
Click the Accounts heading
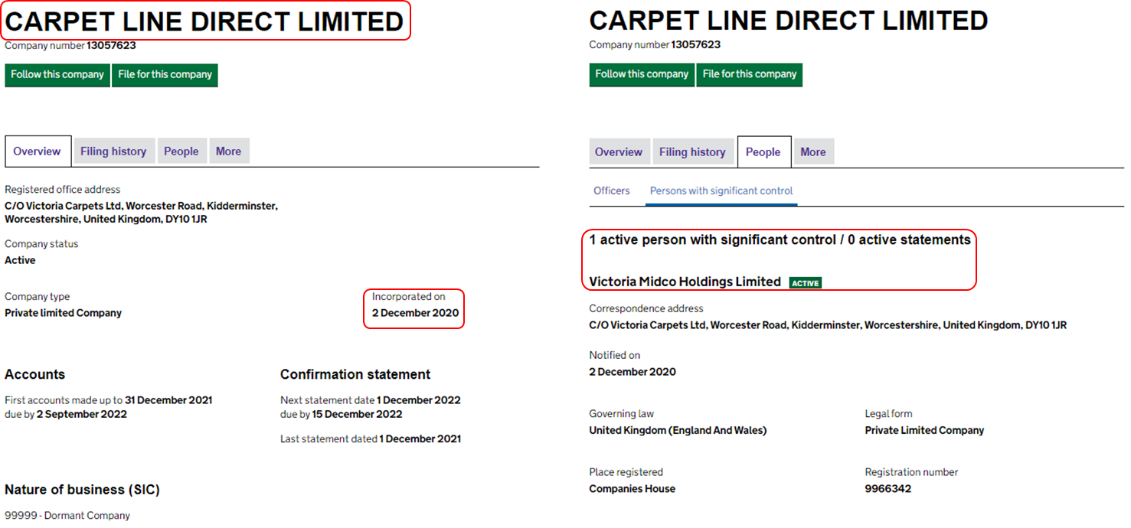(x=34, y=374)
